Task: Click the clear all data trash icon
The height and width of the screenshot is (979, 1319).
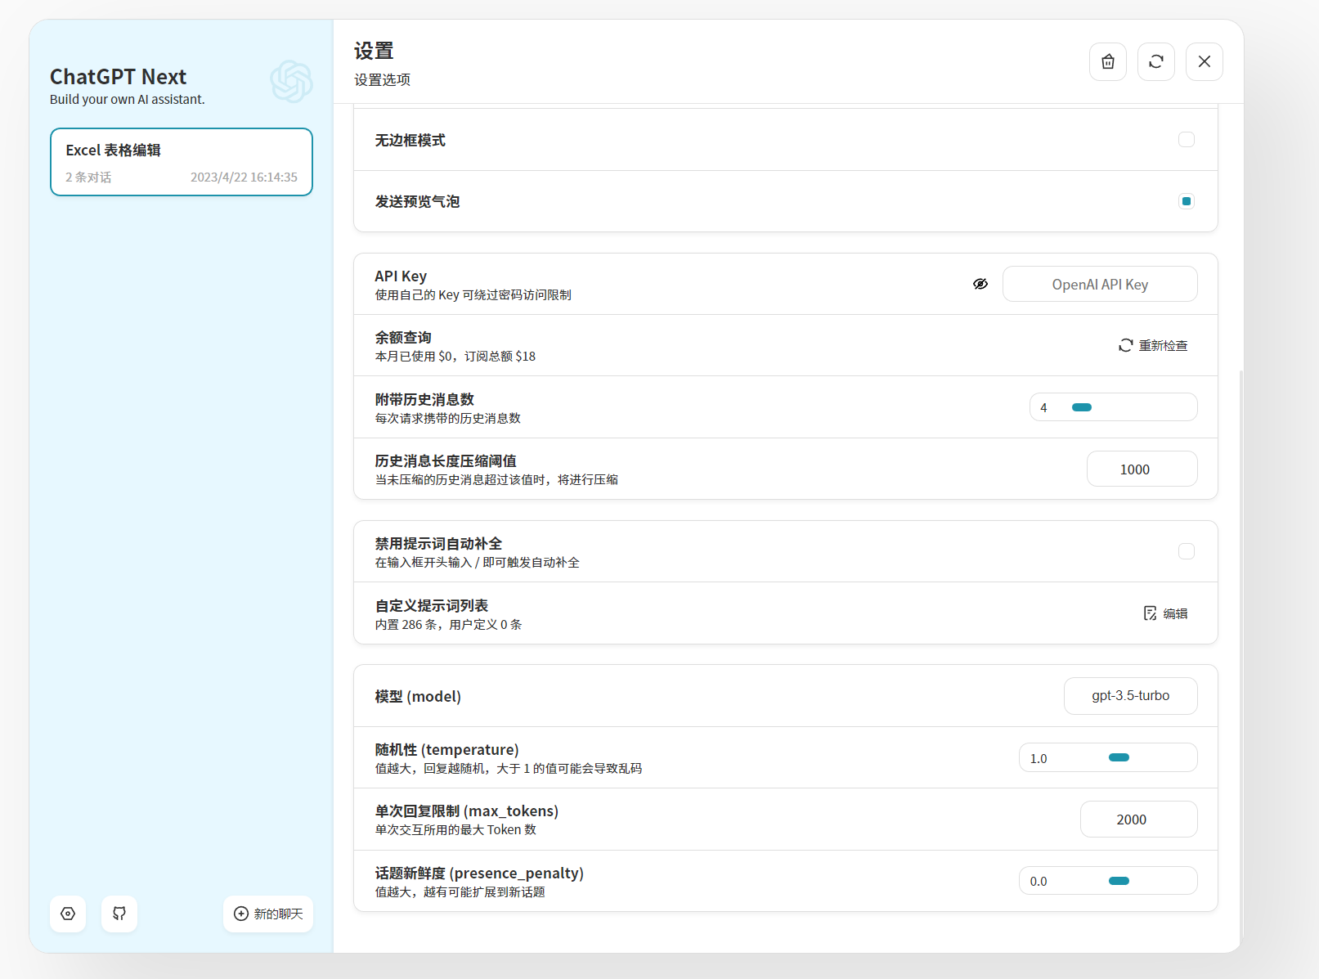Action: point(1108,61)
